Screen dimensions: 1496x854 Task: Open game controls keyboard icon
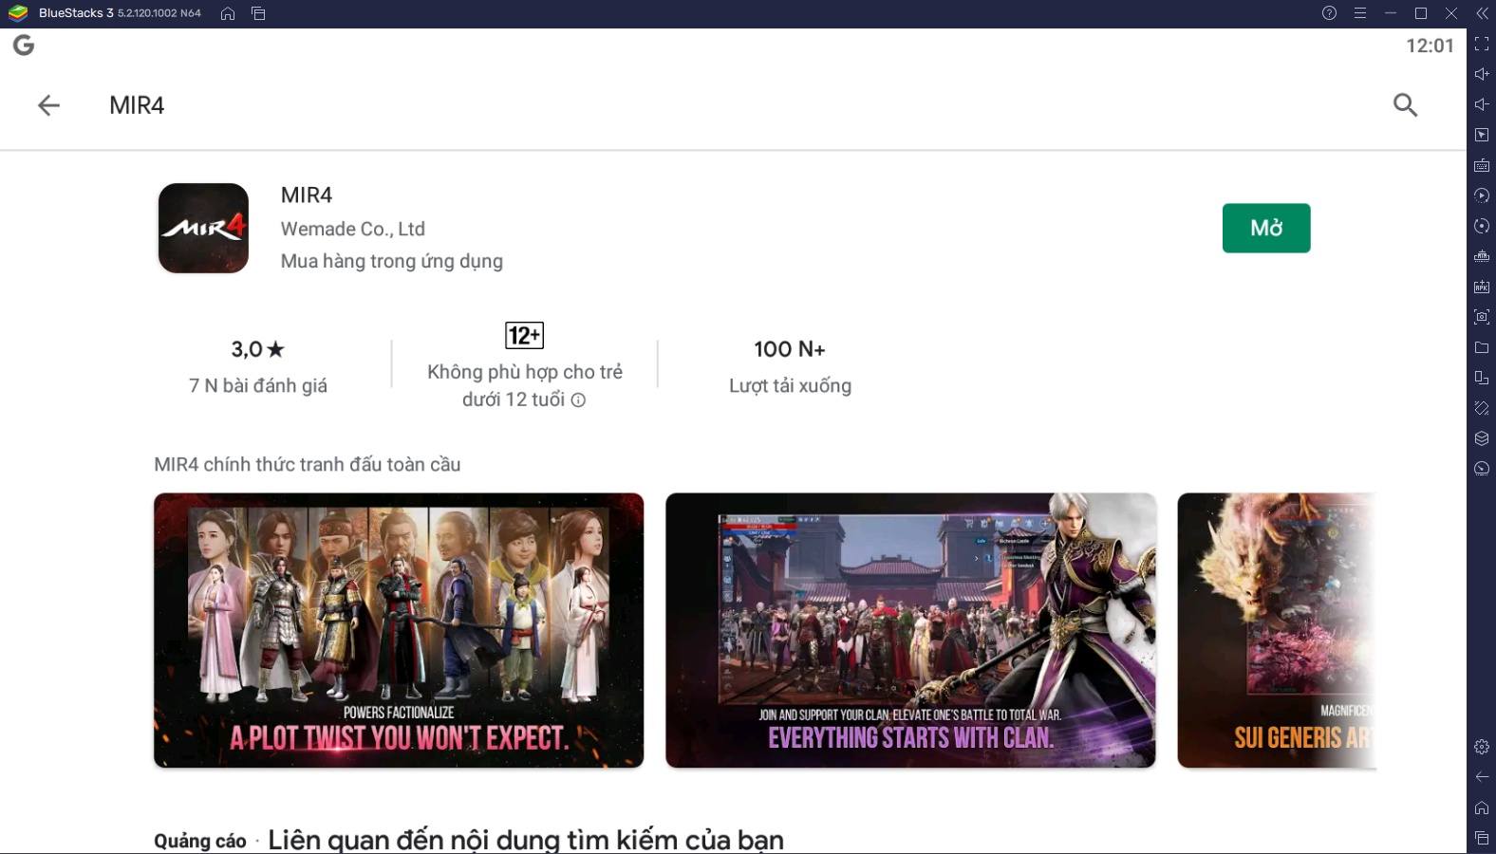(x=1482, y=165)
